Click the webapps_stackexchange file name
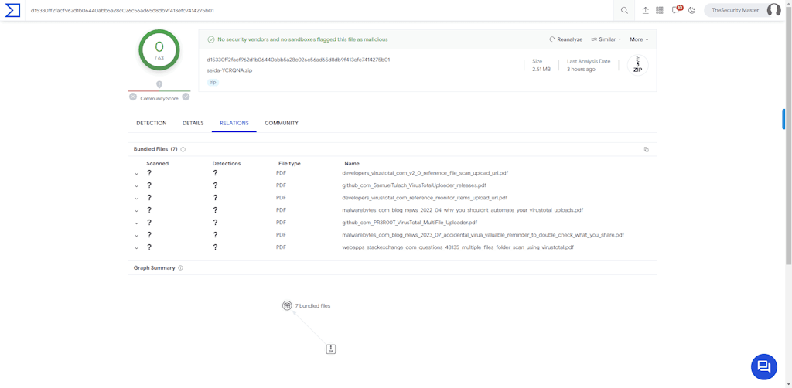 click(x=458, y=247)
